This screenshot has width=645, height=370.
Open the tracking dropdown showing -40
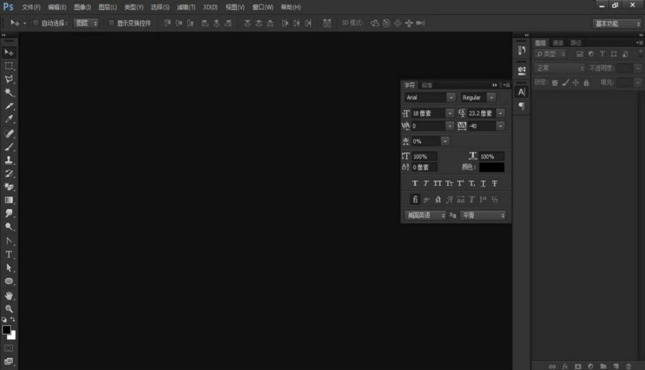pos(501,126)
